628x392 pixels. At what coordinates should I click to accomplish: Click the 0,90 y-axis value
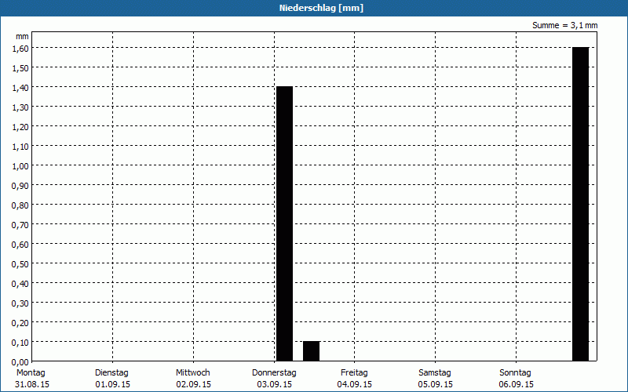(20, 186)
